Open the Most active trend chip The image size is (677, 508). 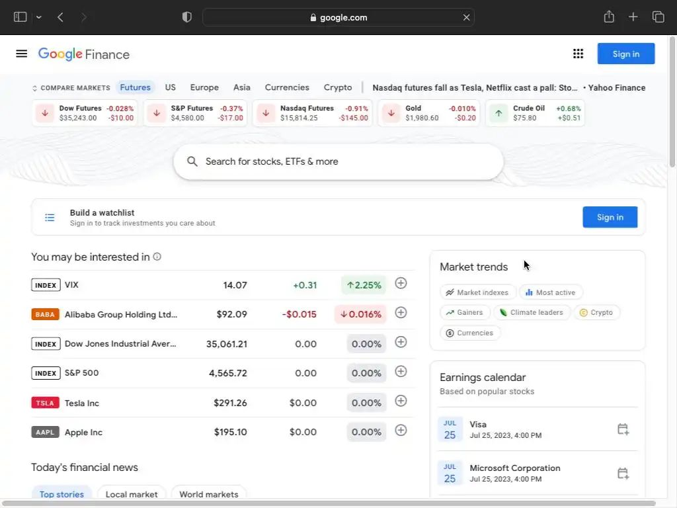tap(551, 292)
